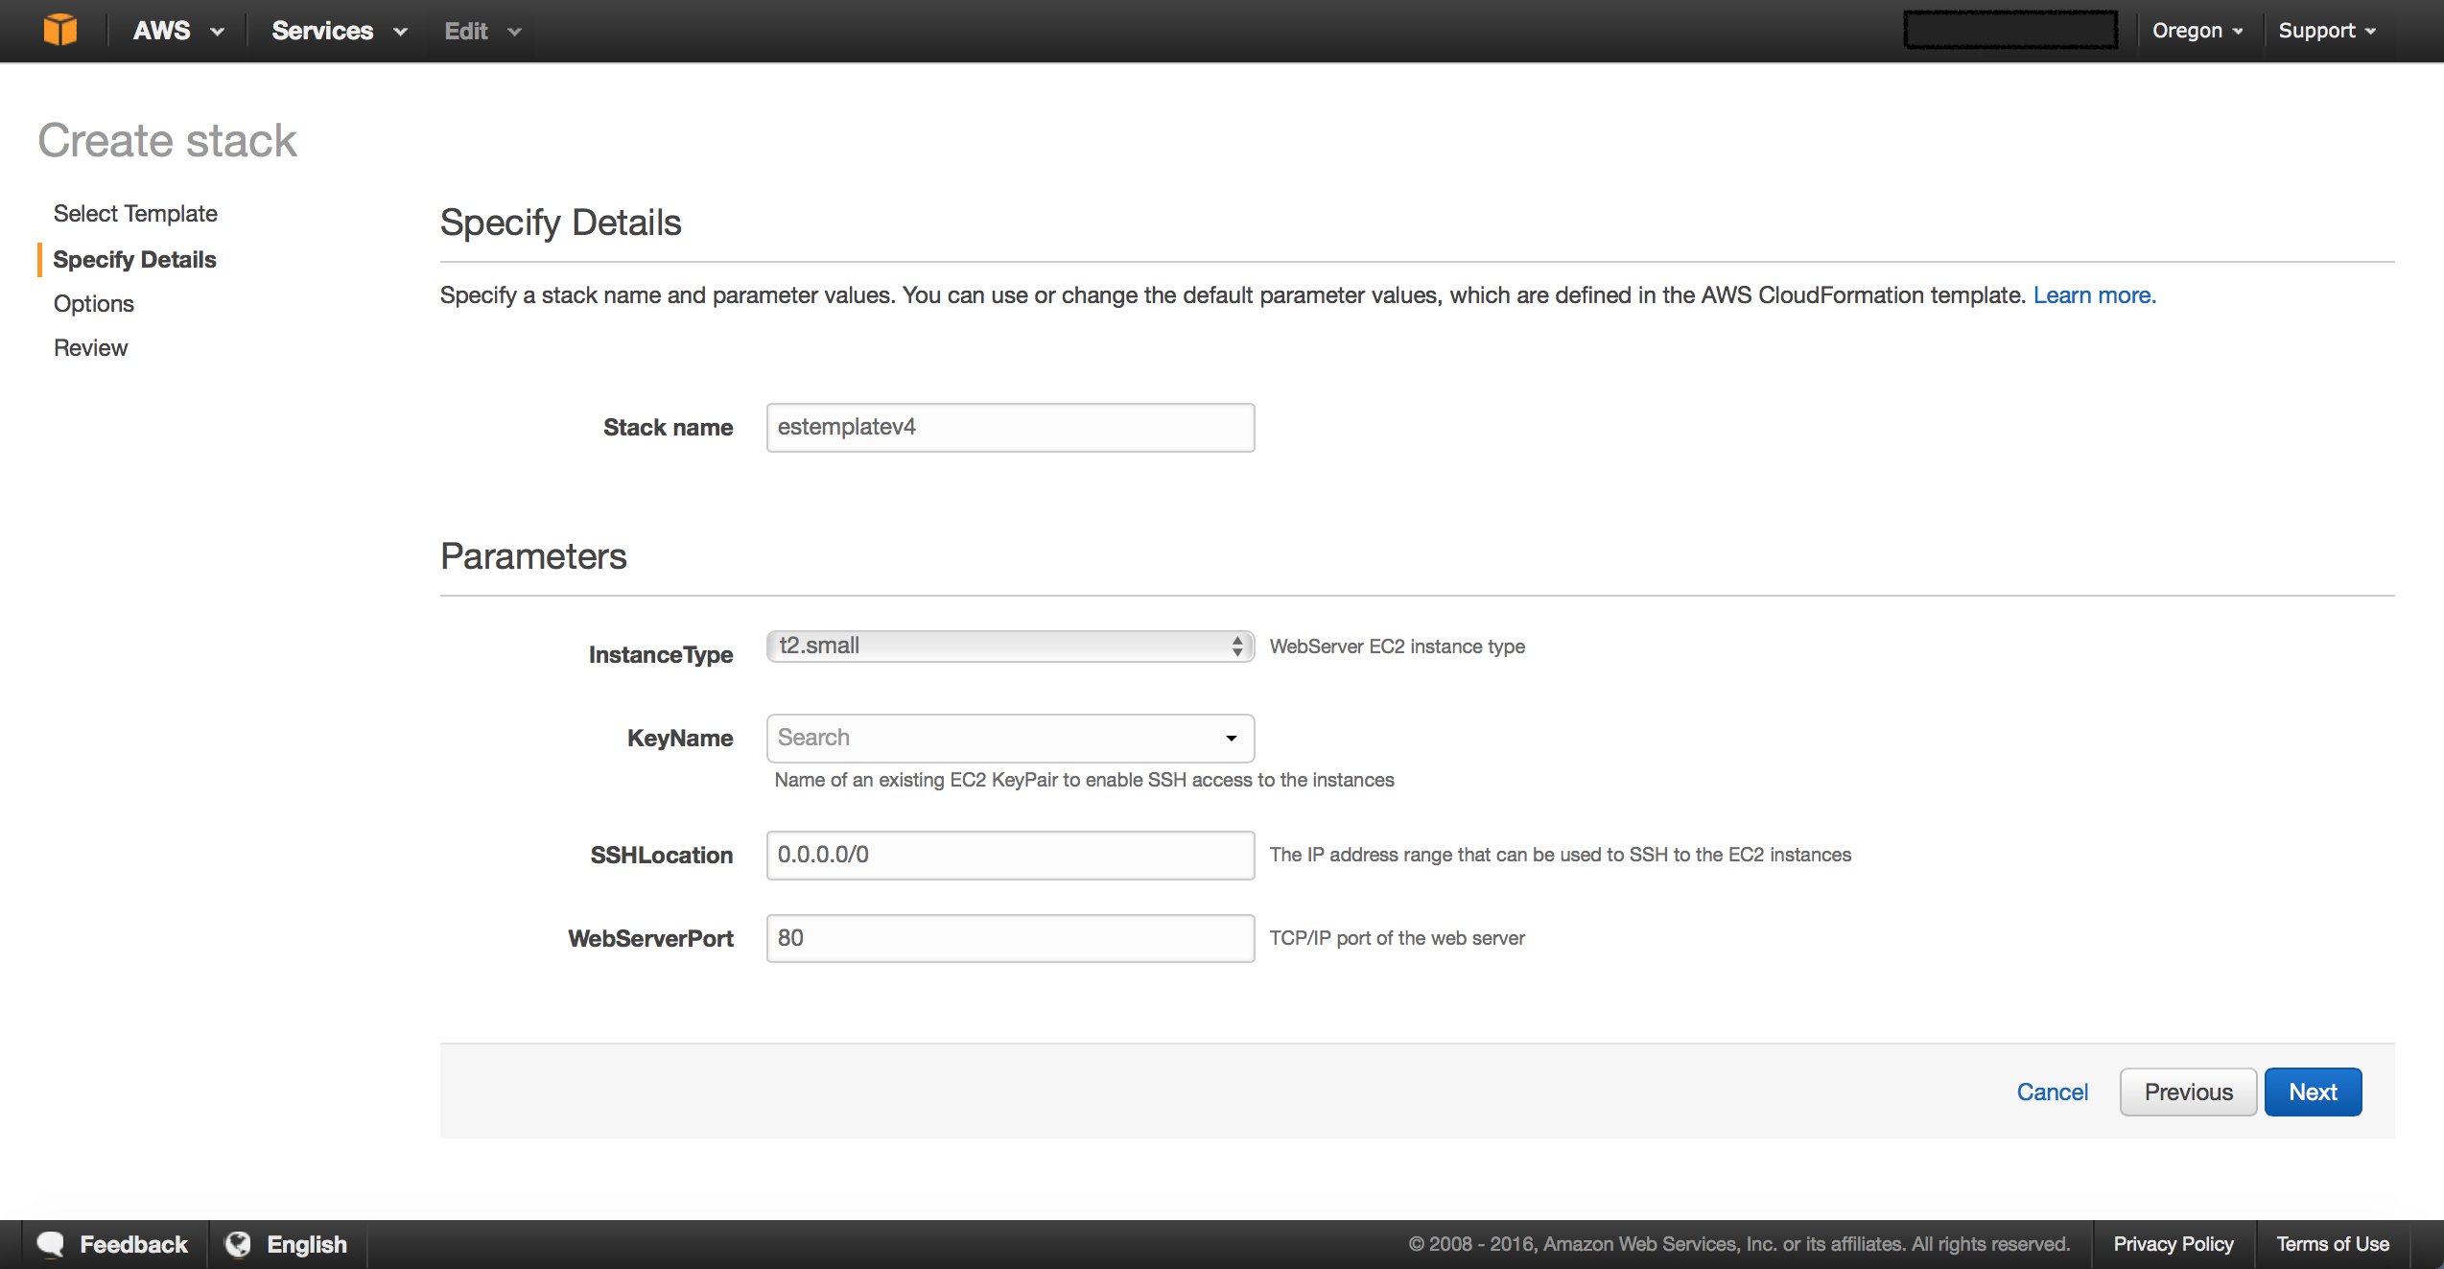
Task: Click the redacted account name box
Action: click(2009, 30)
